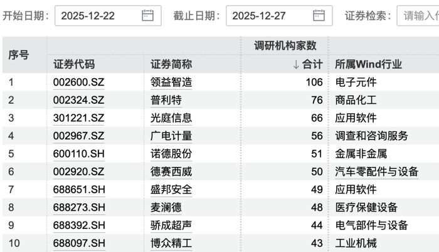The width and height of the screenshot is (439, 252).
Task: Click the 电气部件与设备 industry cell
Action: 371,225
